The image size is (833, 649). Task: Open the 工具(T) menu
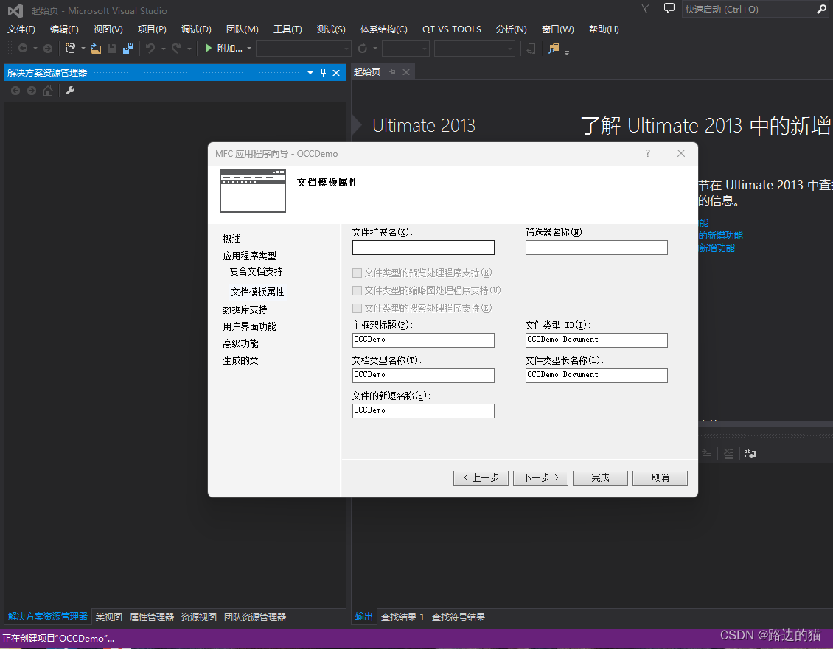coord(287,29)
